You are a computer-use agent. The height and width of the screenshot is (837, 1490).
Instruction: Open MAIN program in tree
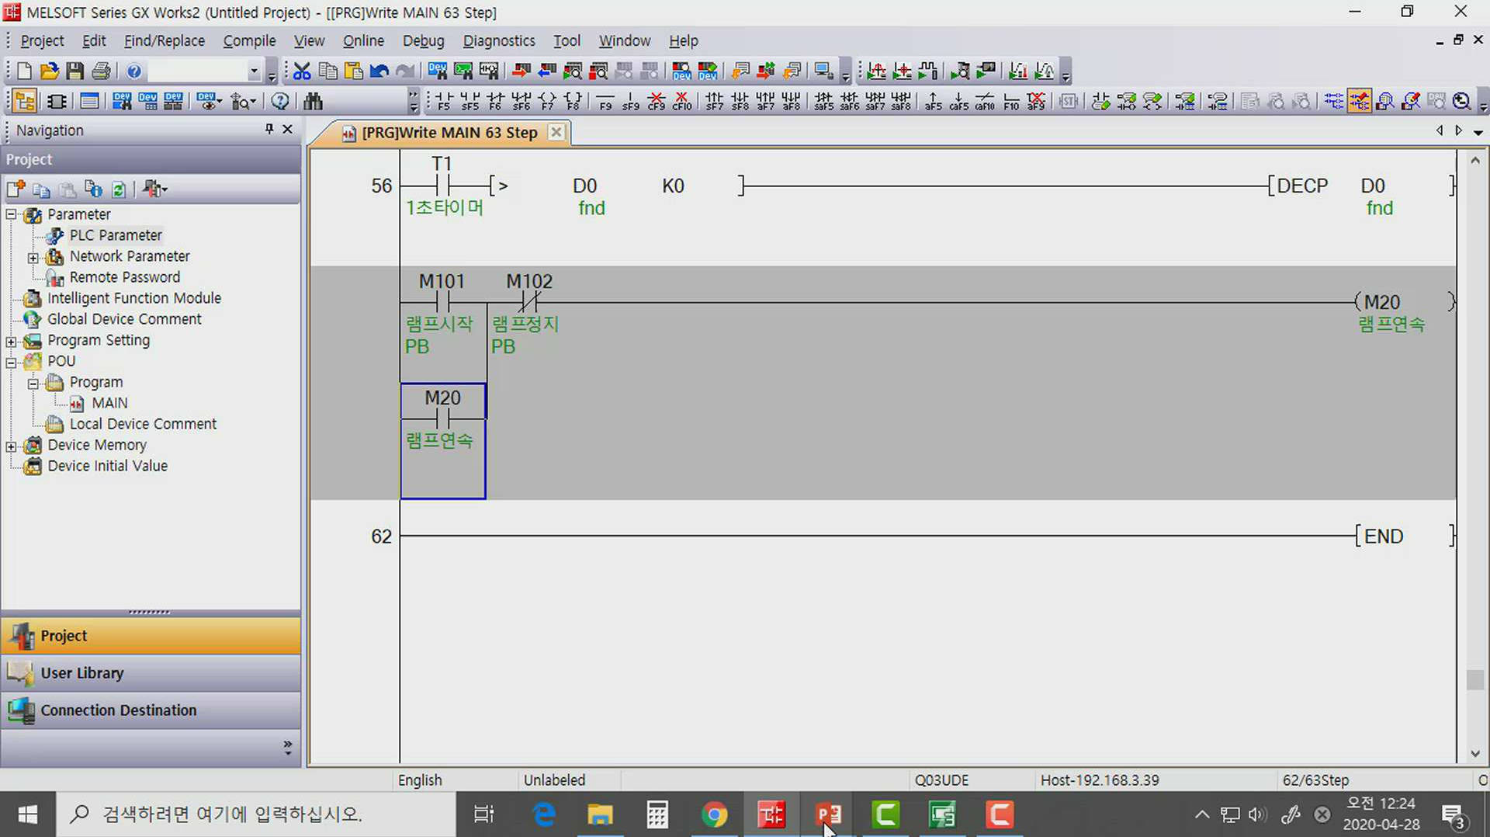(x=109, y=403)
